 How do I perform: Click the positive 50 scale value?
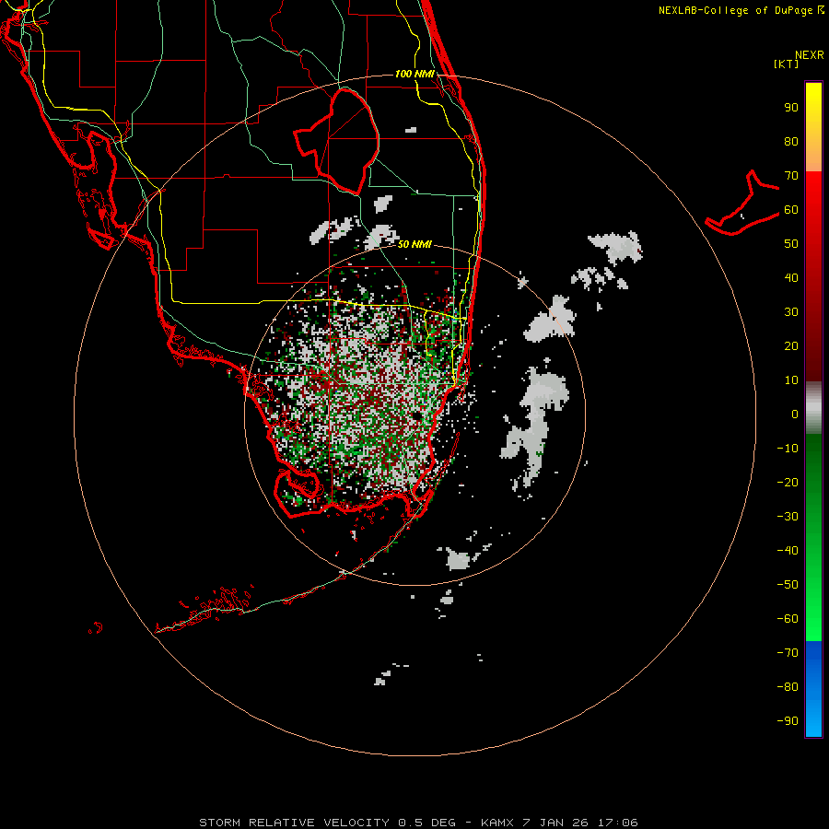coord(791,244)
